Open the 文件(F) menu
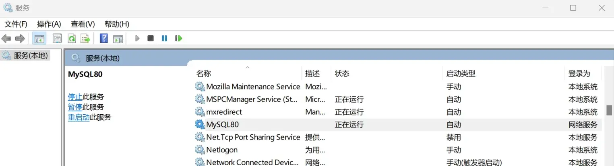614x166 pixels. click(16, 24)
